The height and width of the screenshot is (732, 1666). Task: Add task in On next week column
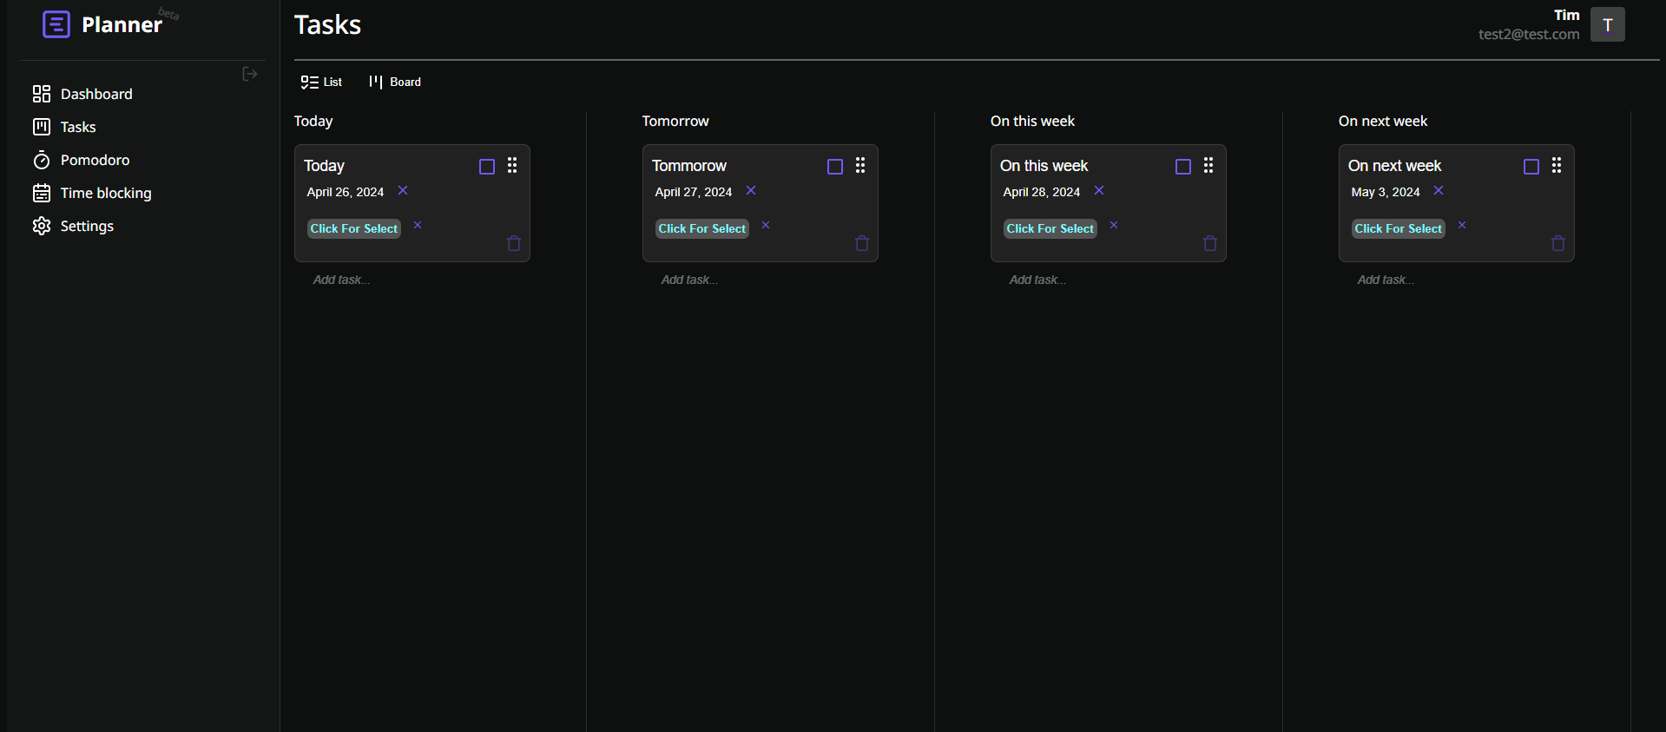pos(1386,280)
